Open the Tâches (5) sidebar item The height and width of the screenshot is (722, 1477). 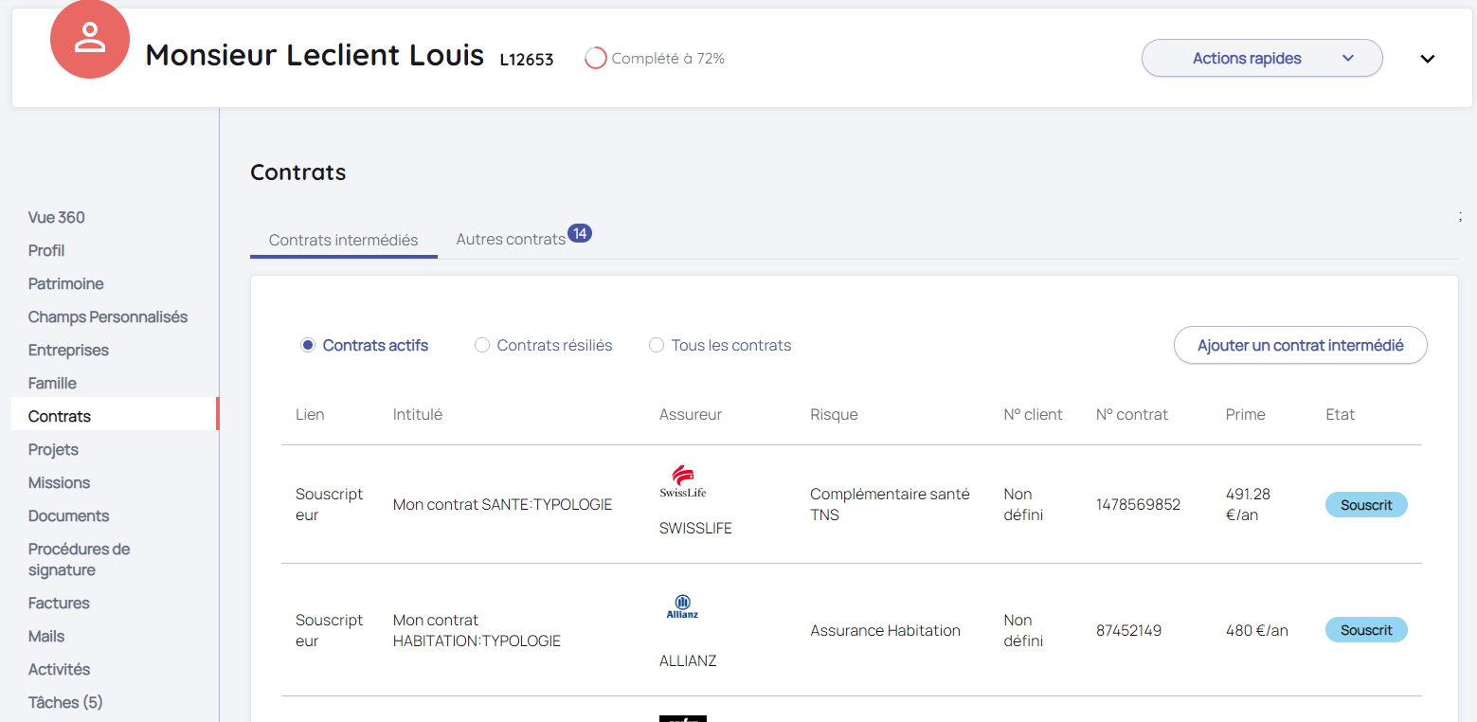point(65,702)
